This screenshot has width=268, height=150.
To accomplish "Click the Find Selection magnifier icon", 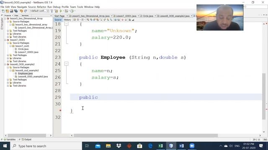I will click(88, 20).
